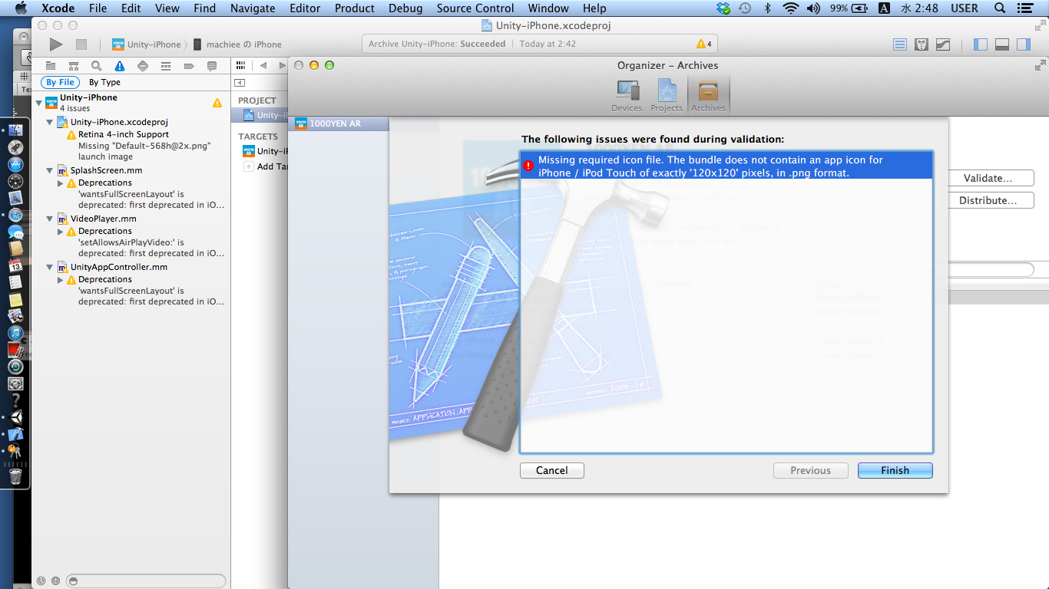Click Cancel in the validation dialog
Image resolution: width=1049 pixels, height=589 pixels.
click(552, 470)
